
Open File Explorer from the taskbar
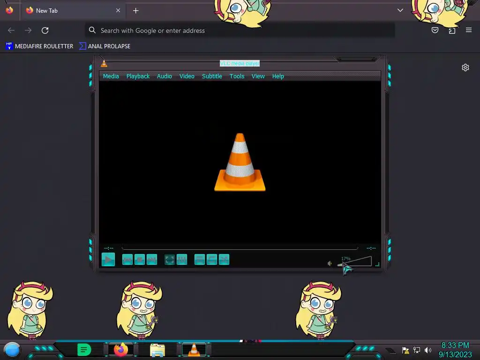[157, 350]
